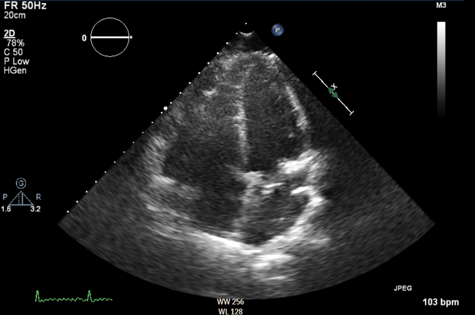Click the 78% gain value

pyautogui.click(x=12, y=43)
